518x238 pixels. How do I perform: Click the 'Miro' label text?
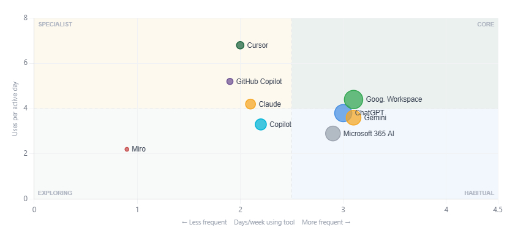(x=138, y=149)
